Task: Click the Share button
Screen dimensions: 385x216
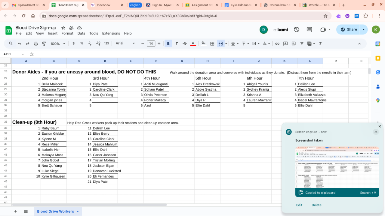Action: click(x=349, y=29)
